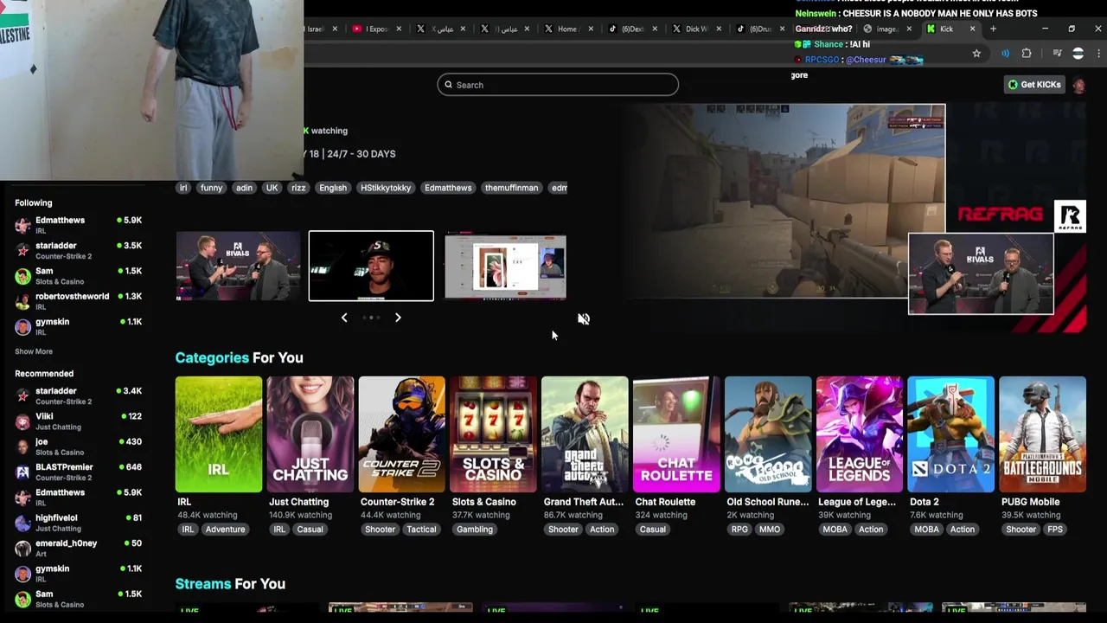Click the RPG tag under Old School RuneScape
This screenshot has height=623, width=1107.
click(739, 530)
